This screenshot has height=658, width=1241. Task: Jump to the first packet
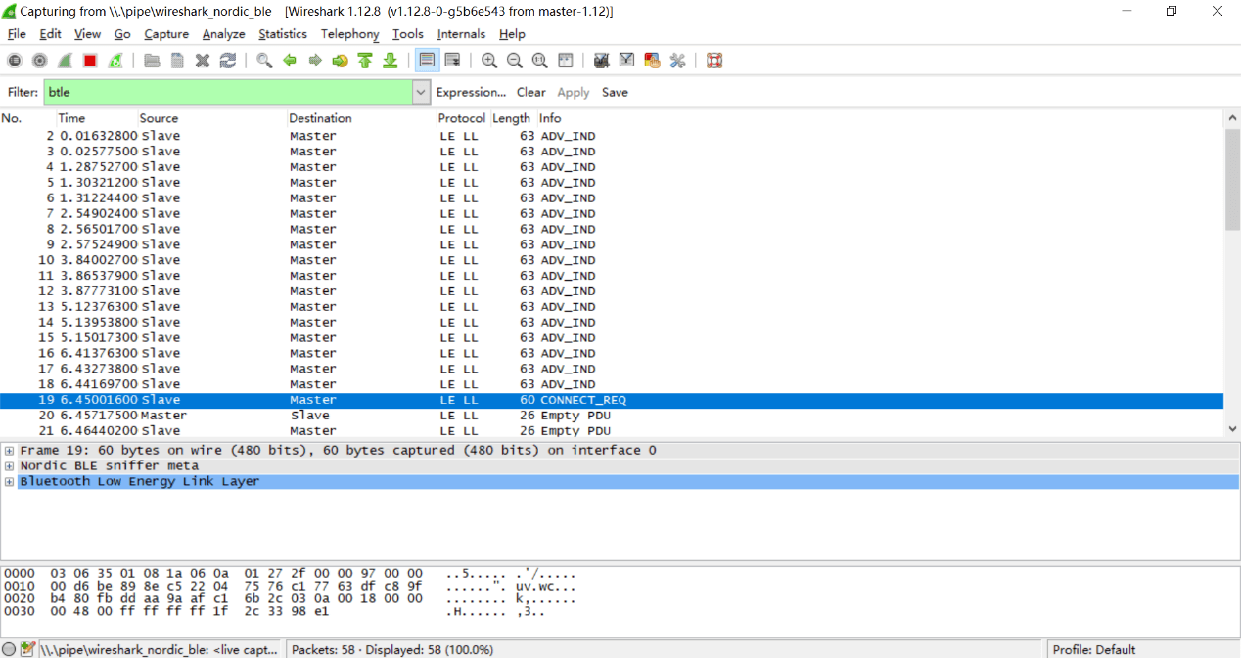point(365,61)
